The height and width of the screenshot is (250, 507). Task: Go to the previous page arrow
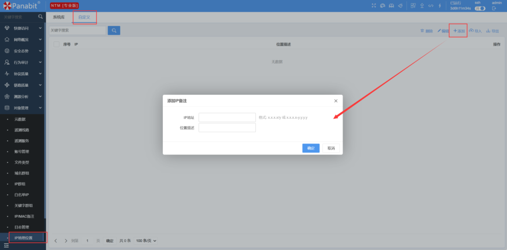pyautogui.click(x=56, y=241)
